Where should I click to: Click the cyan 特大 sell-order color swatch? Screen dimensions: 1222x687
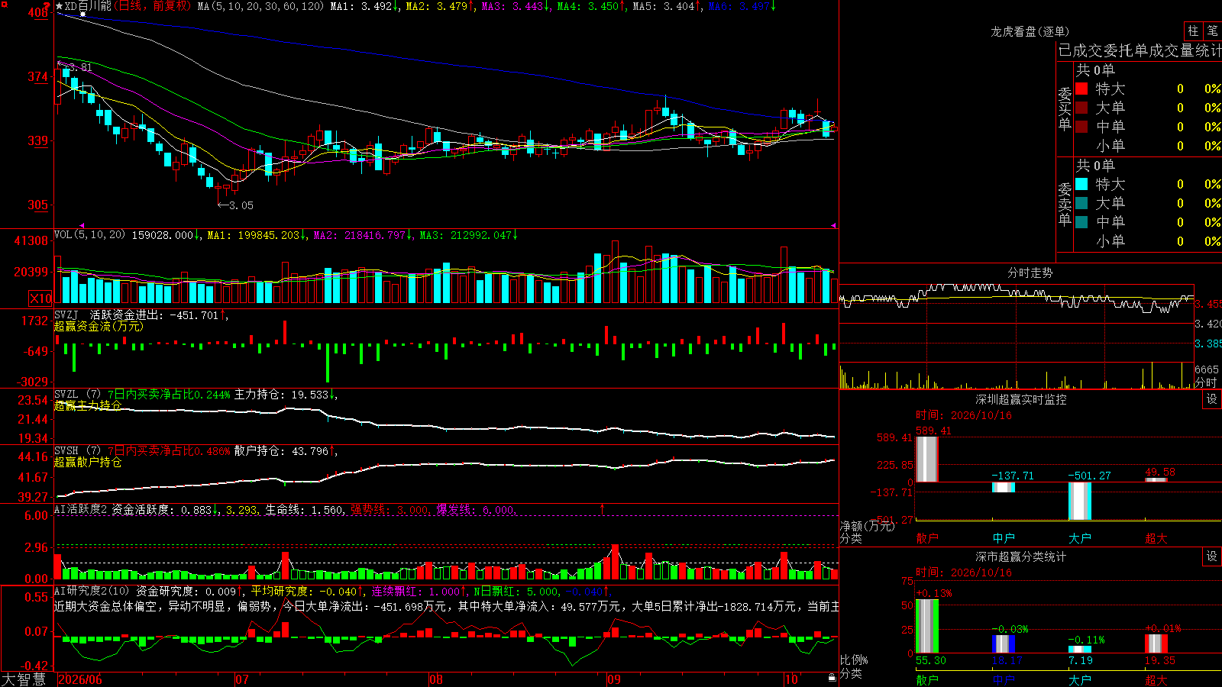(1081, 184)
